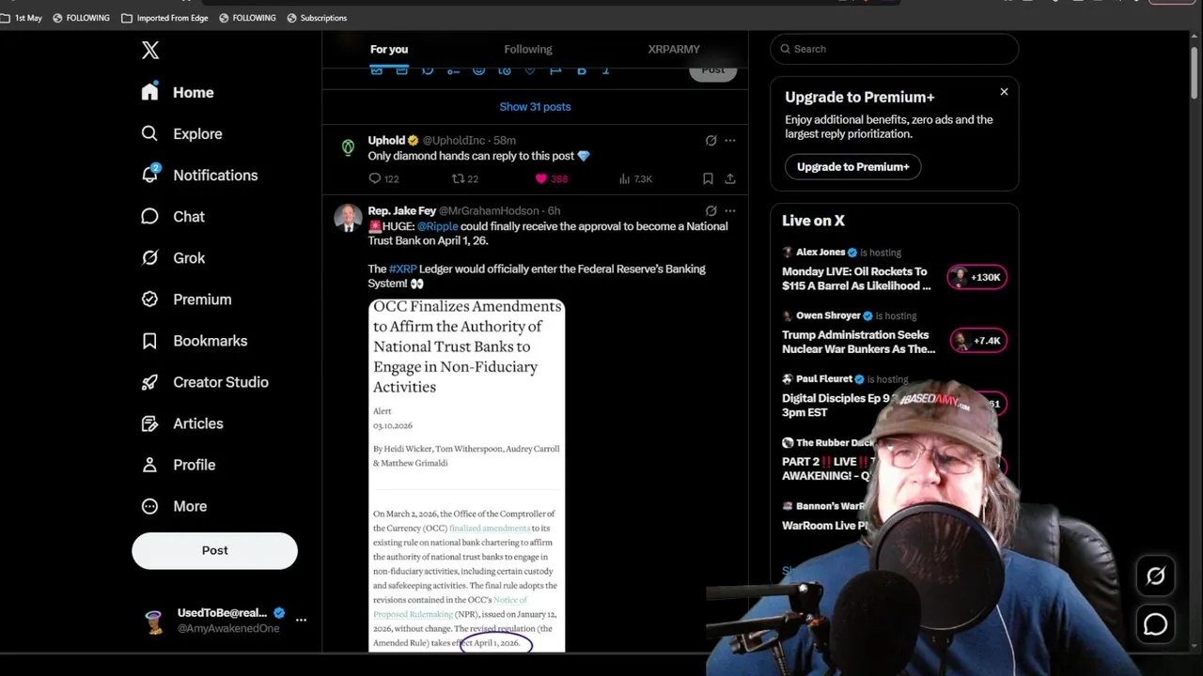This screenshot has width=1203, height=676.
Task: Click reply icon on Uphold post
Action: coord(375,178)
